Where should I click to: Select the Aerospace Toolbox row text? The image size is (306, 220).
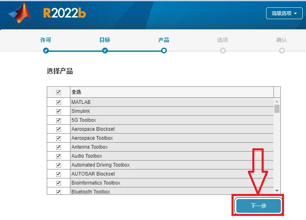click(92, 138)
